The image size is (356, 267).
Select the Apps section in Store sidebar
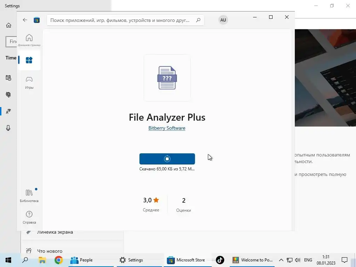click(x=29, y=60)
